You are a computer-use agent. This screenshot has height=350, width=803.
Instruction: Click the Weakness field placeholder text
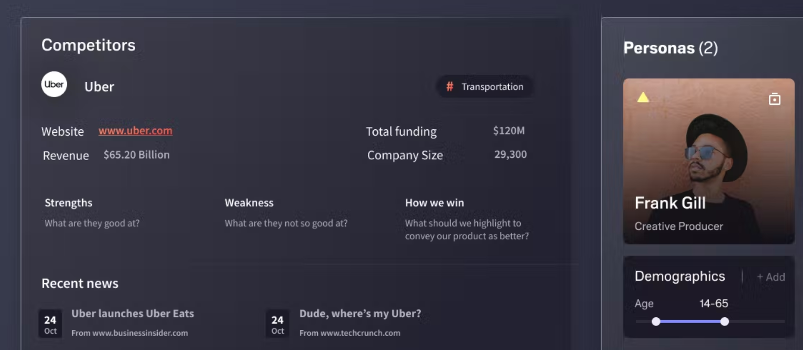[x=286, y=223]
